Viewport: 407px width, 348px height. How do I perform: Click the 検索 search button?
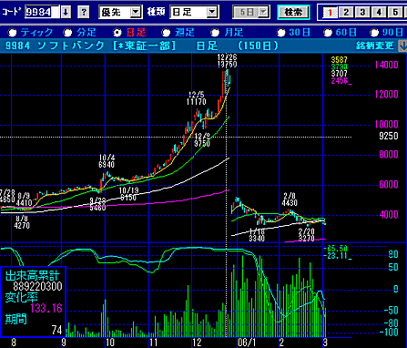(x=293, y=12)
